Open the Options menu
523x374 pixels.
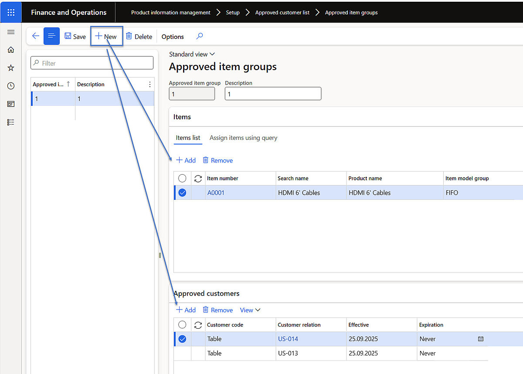click(173, 37)
